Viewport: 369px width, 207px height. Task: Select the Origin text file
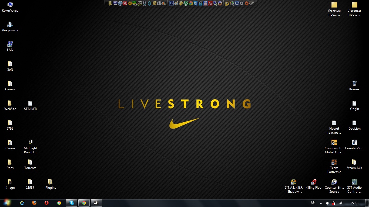354,105
